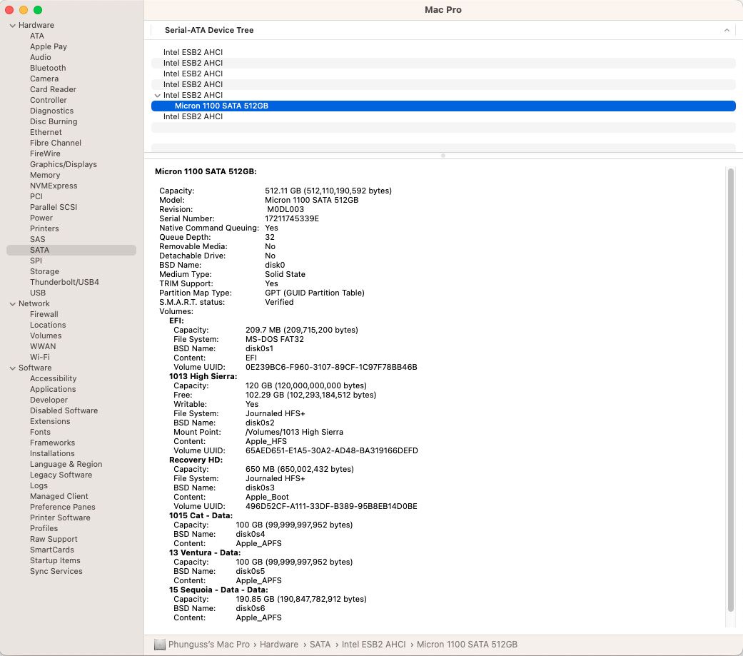Open Disabled Software in the sidebar
This screenshot has height=656, width=743.
point(64,410)
